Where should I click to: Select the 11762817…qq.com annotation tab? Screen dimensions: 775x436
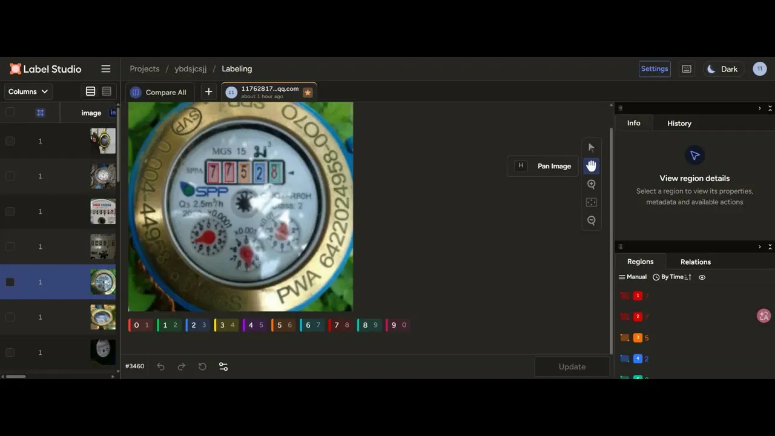coord(269,92)
